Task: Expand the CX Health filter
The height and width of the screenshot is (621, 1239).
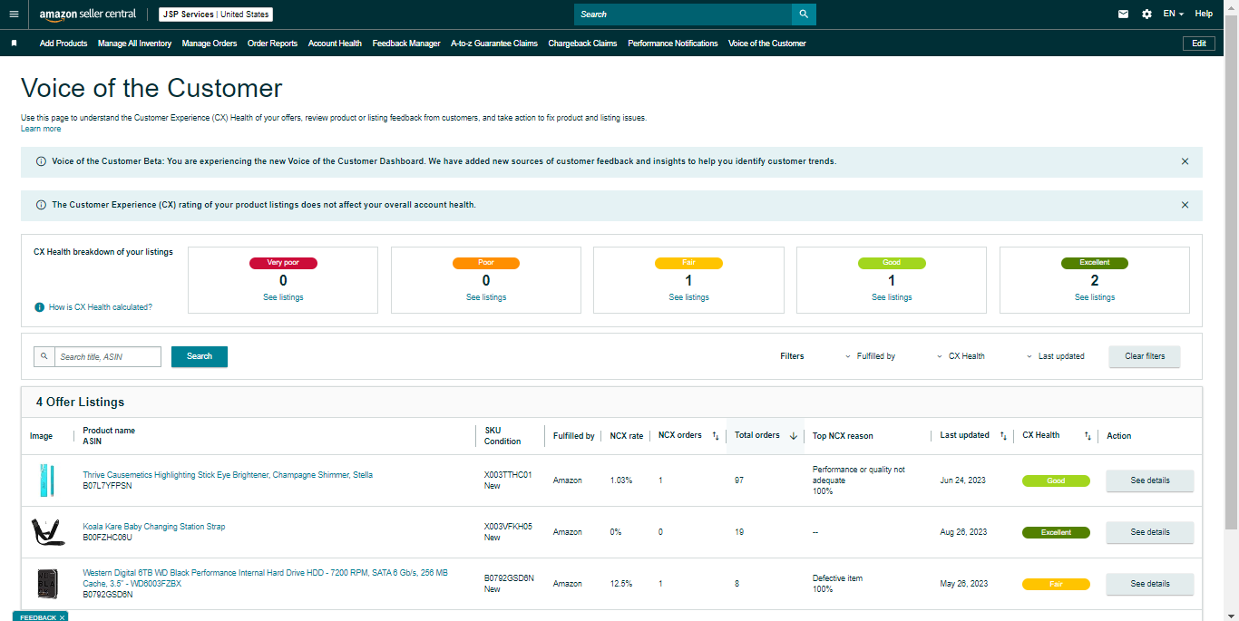Action: (961, 356)
